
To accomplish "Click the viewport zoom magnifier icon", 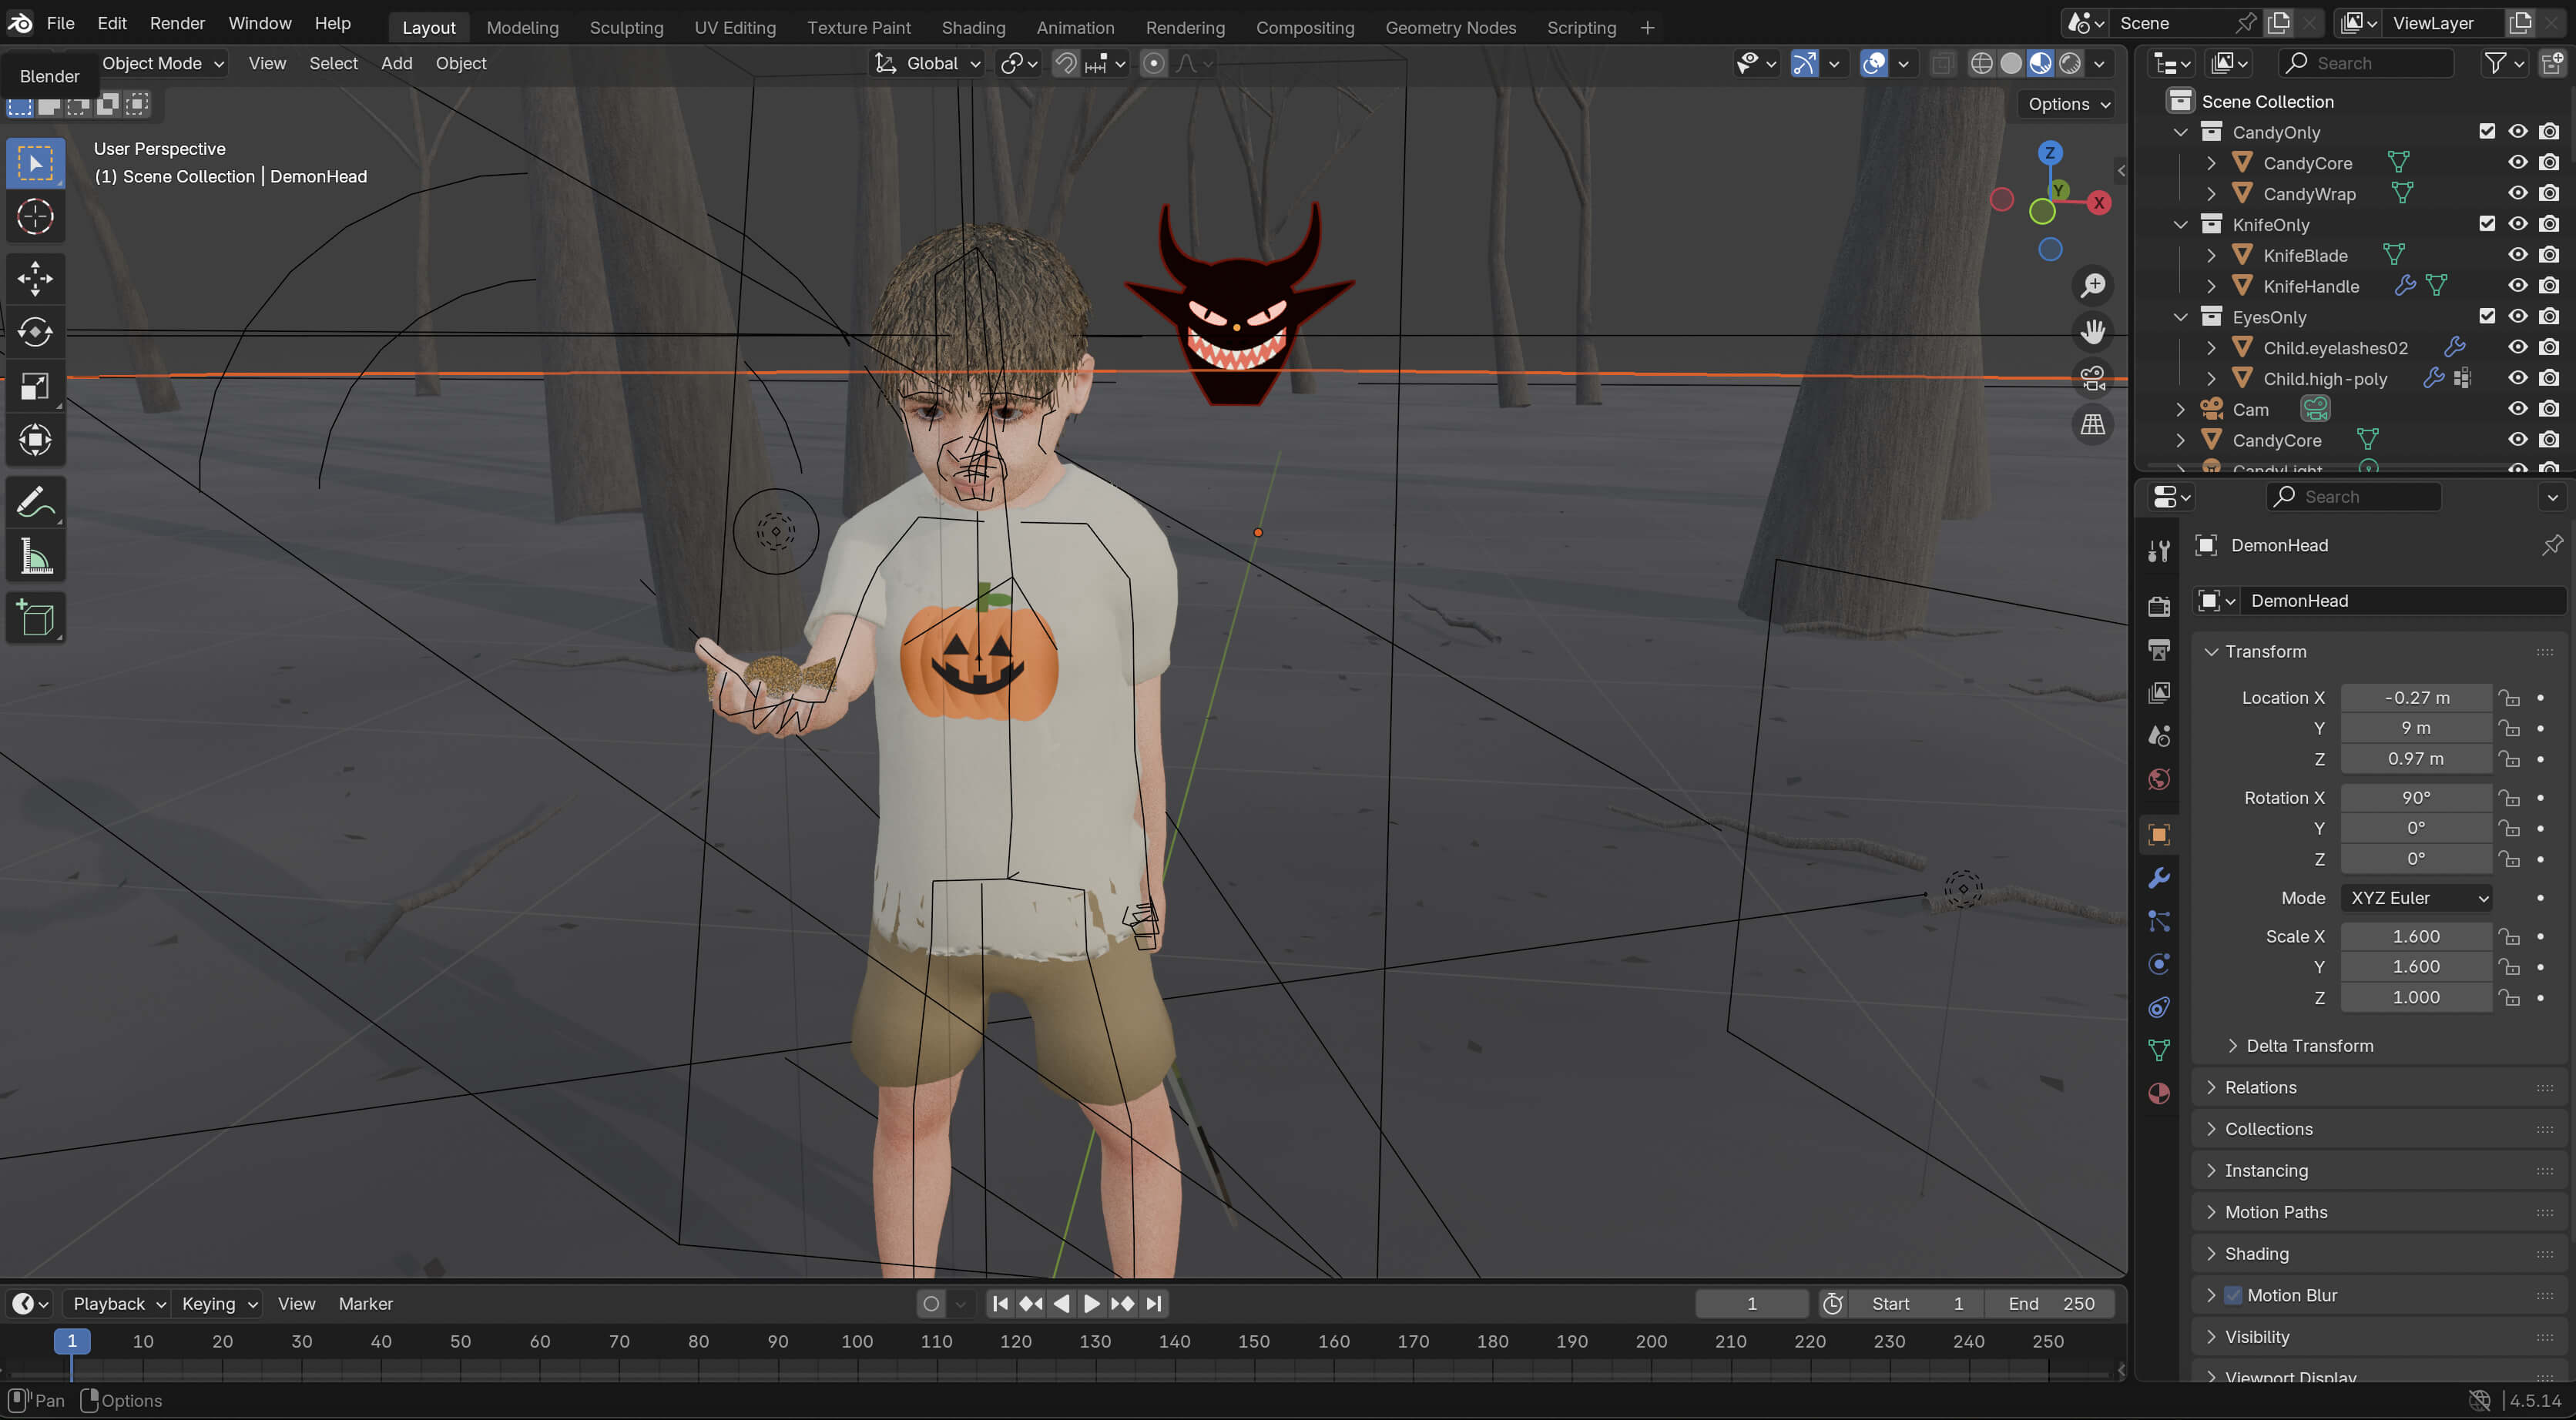I will 2092,286.
